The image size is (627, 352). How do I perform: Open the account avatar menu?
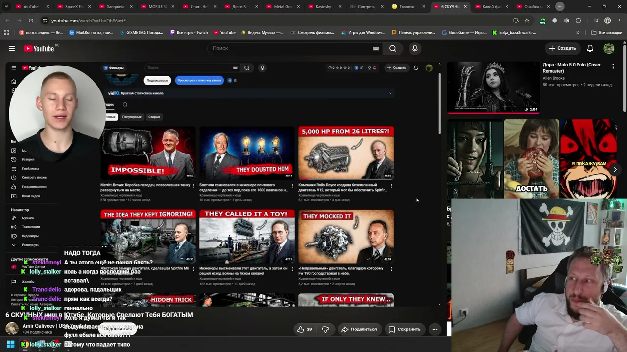[x=609, y=48]
